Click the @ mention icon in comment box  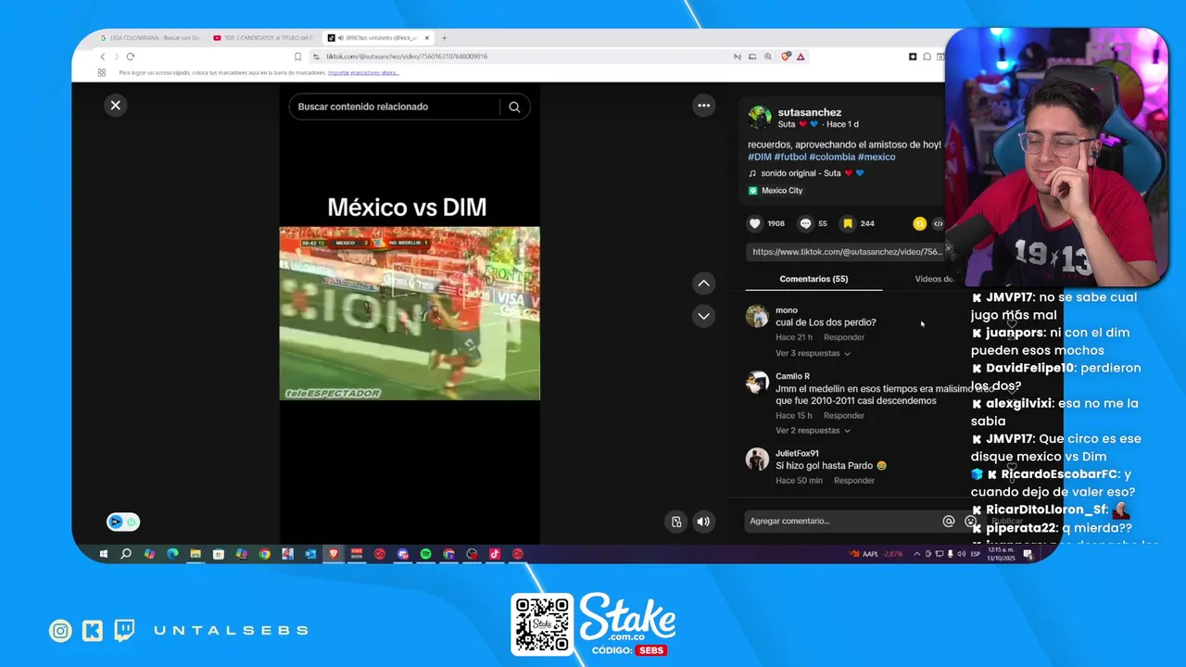point(948,522)
